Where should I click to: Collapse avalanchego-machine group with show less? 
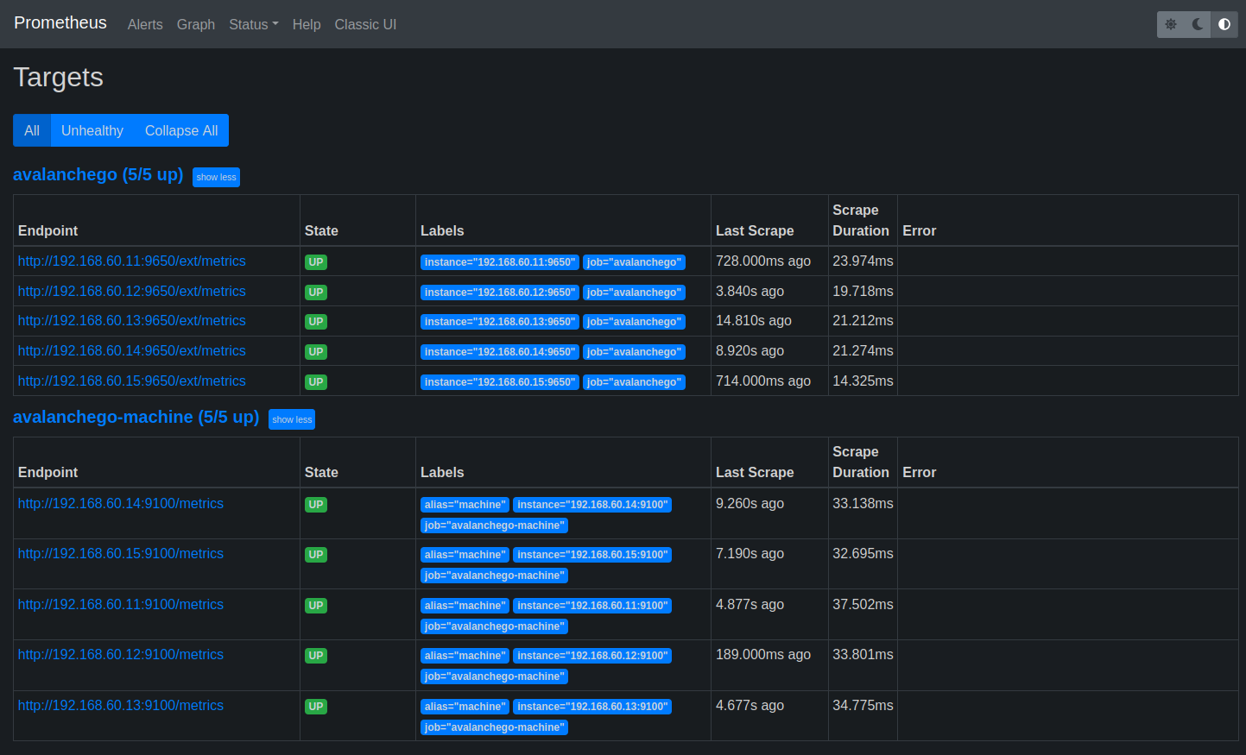click(292, 419)
